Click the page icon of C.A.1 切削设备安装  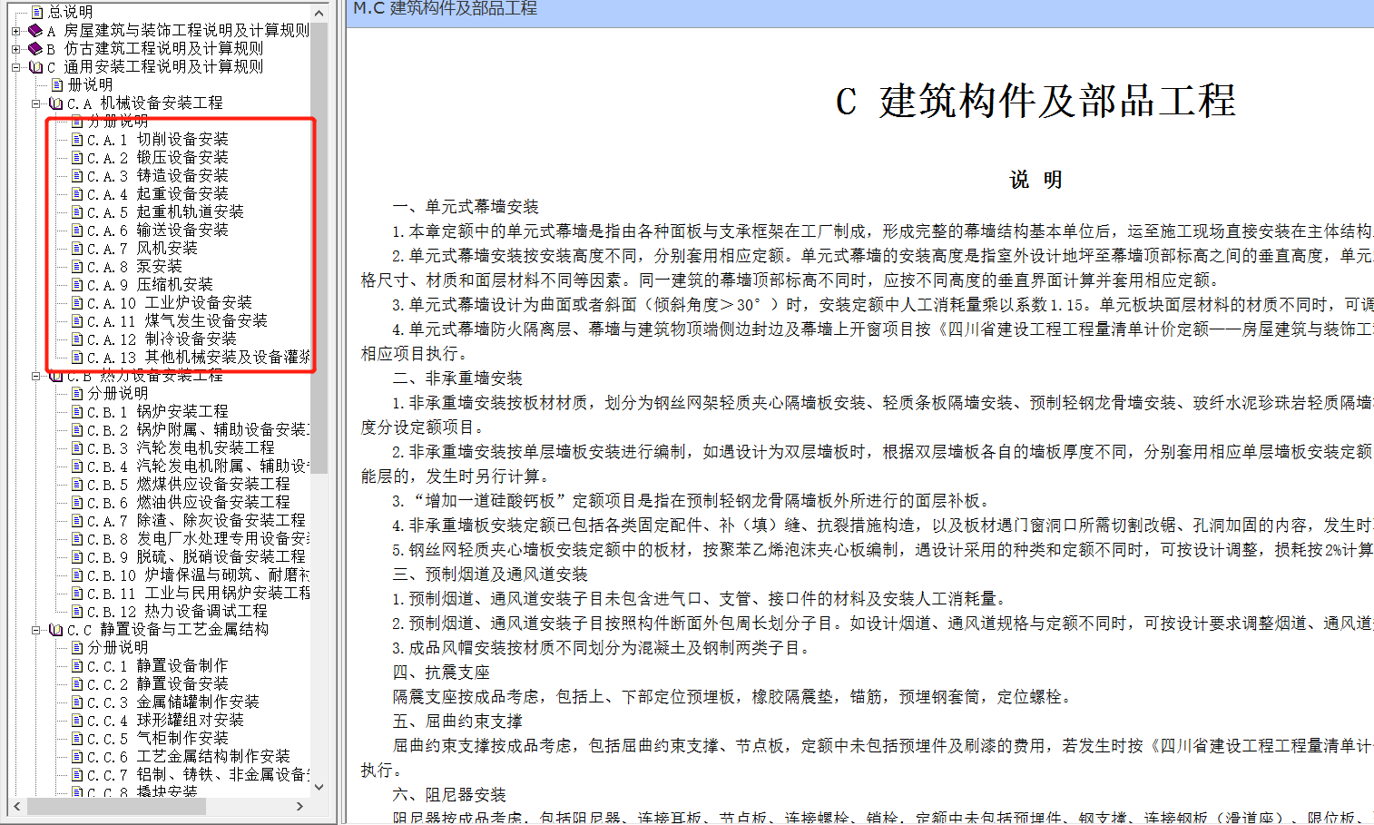click(x=77, y=139)
